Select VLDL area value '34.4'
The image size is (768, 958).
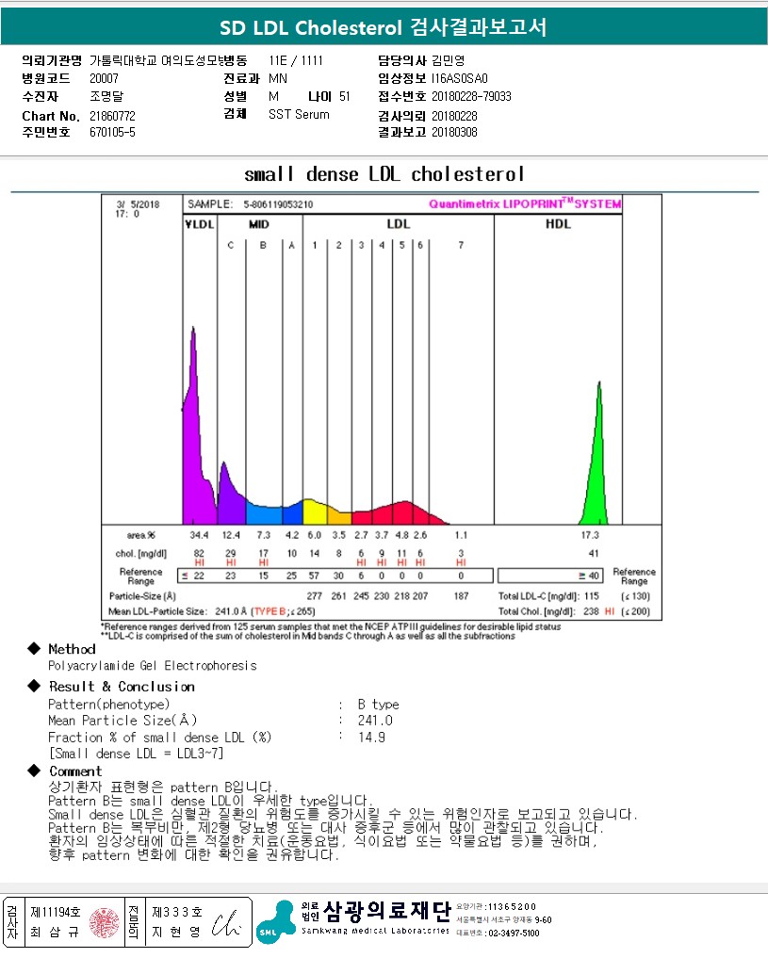point(199,535)
